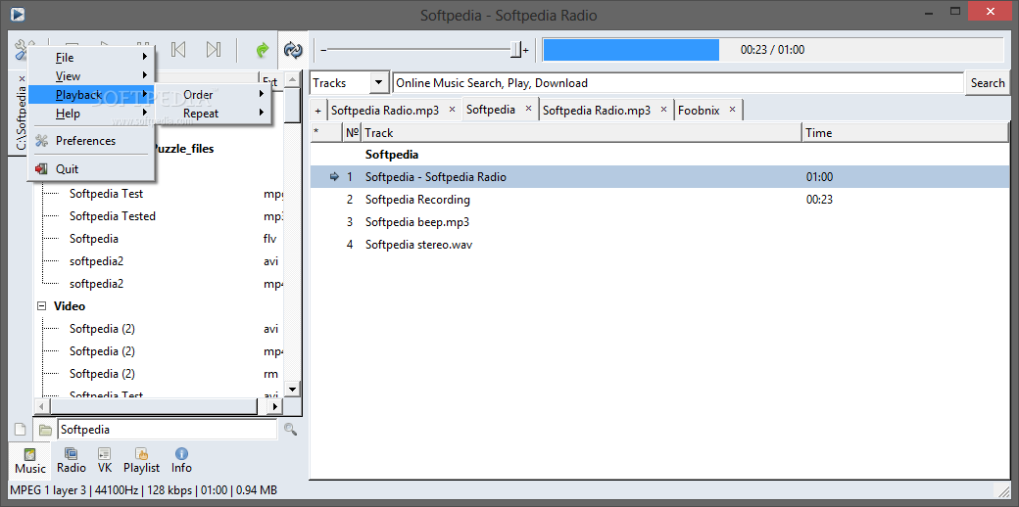Close the Foobnix playlist tab
Viewport: 1019px width, 507px height.
(x=733, y=110)
